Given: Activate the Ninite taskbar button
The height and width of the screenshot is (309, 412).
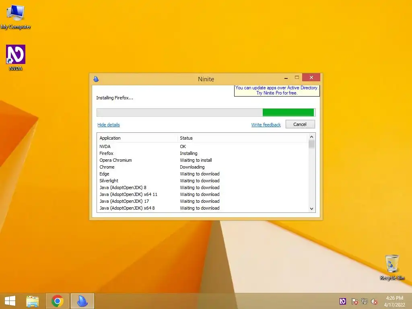Looking at the screenshot, I should [82, 301].
